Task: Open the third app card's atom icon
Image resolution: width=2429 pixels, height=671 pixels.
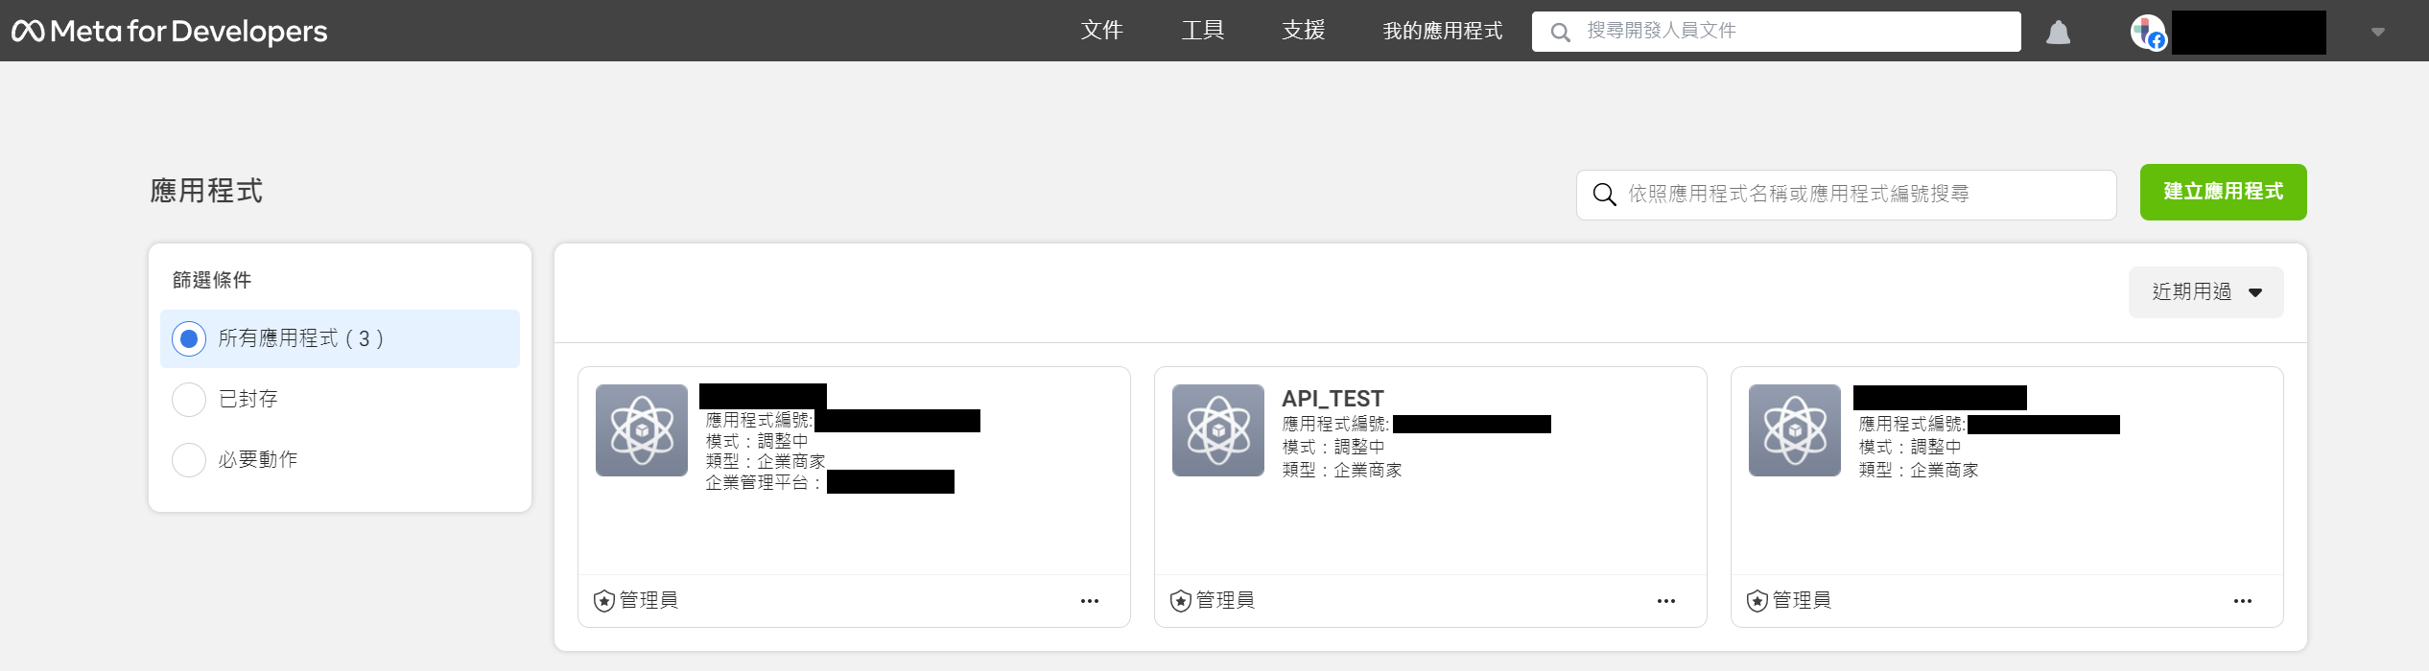Action: (1795, 430)
